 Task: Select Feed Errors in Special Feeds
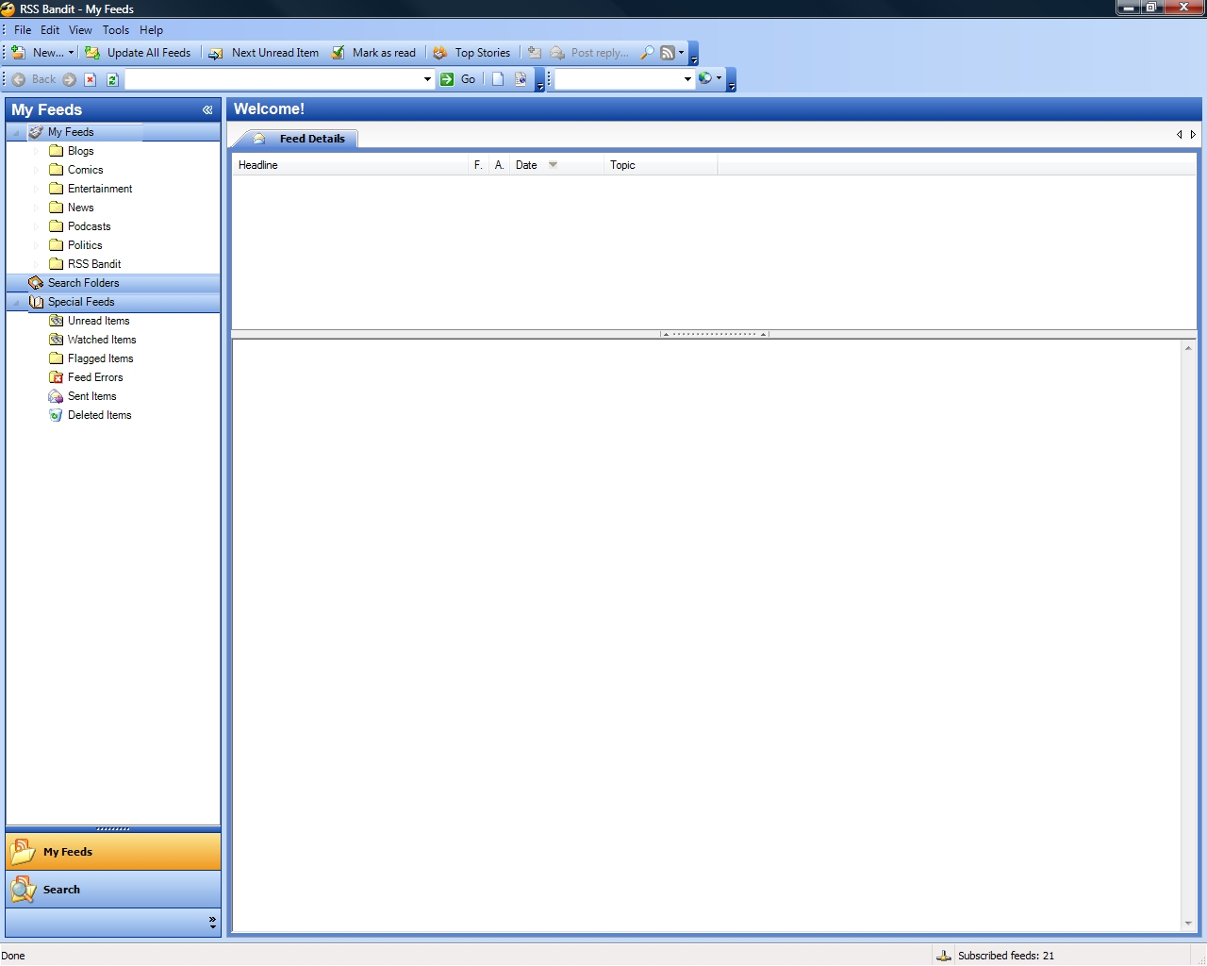[x=94, y=377]
